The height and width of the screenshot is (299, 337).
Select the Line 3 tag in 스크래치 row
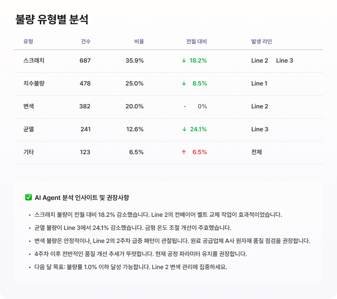pyautogui.click(x=285, y=61)
